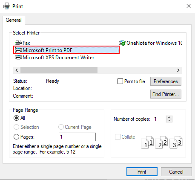195x180 pixels.
Task: Select the OneNote for Windows 10 label
Action: click(154, 43)
